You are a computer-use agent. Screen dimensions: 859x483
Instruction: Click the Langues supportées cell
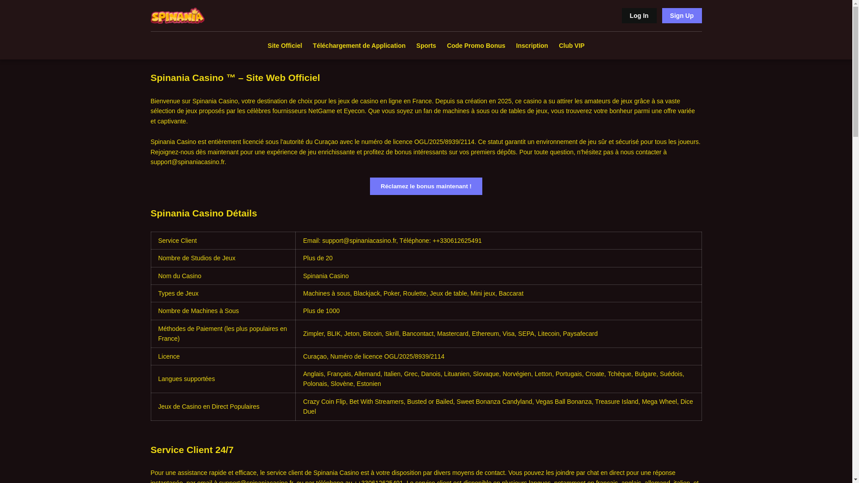223,379
